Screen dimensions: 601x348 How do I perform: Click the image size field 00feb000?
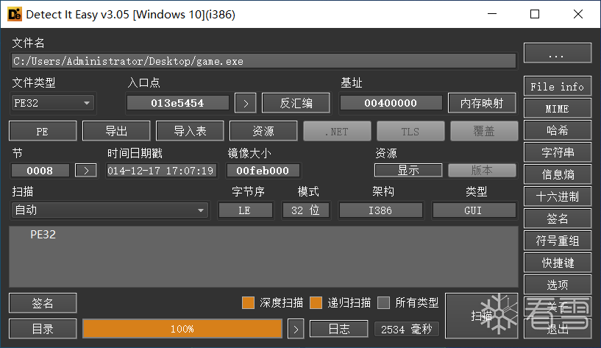click(x=263, y=171)
